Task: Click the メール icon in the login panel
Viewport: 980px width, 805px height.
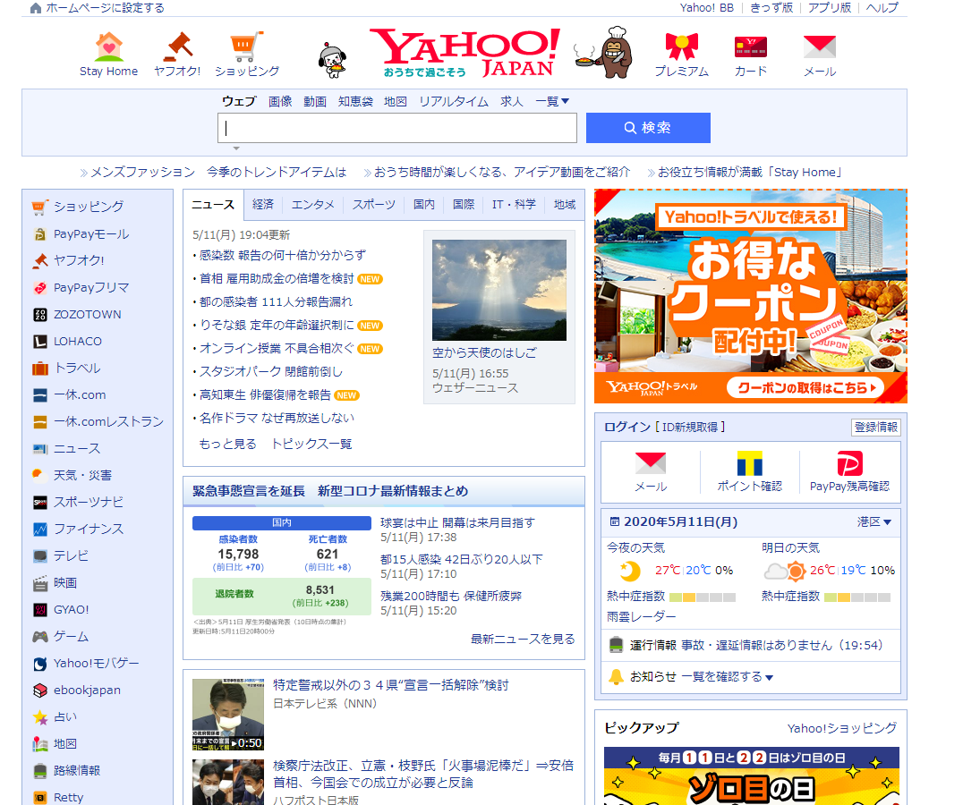Action: 650,462
